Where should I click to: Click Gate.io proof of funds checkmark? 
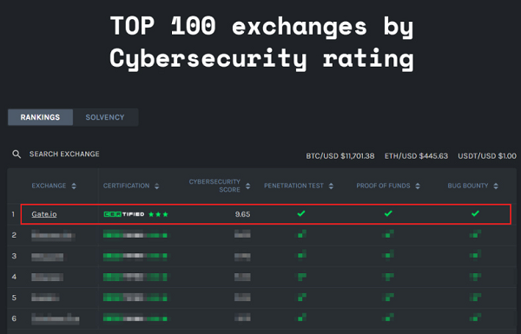click(x=388, y=213)
